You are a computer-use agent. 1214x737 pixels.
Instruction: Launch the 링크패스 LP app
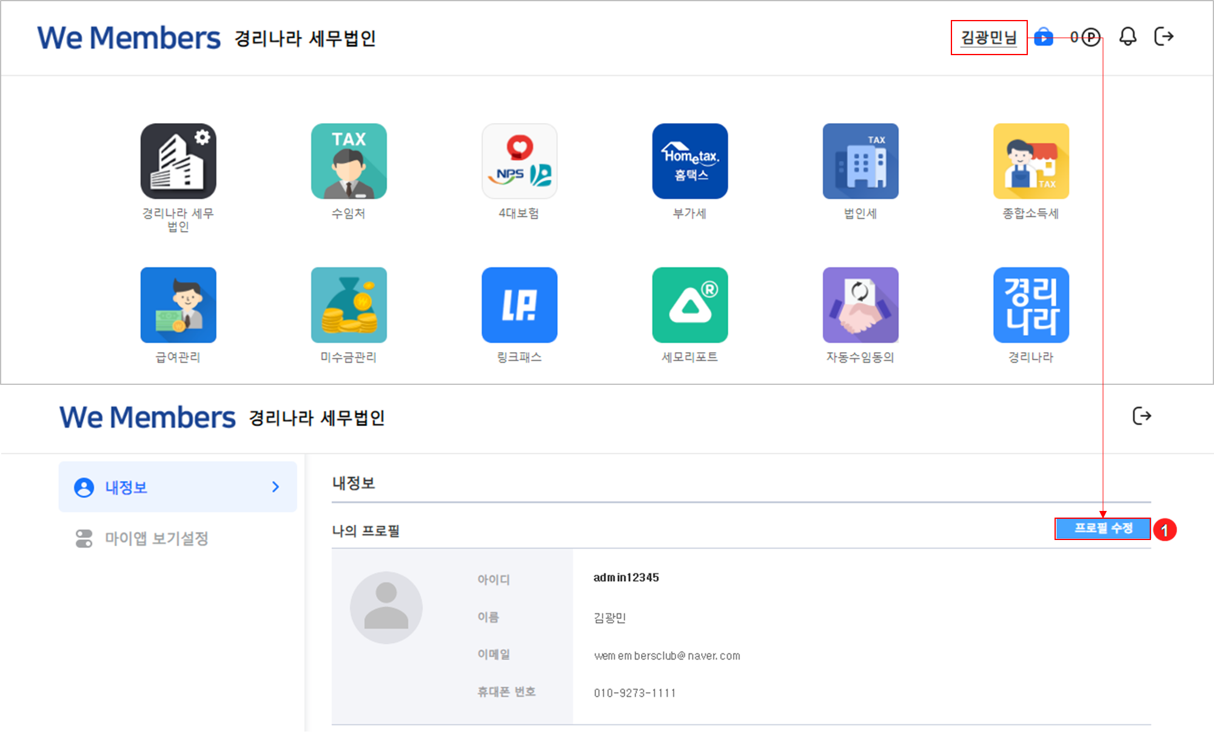(519, 305)
